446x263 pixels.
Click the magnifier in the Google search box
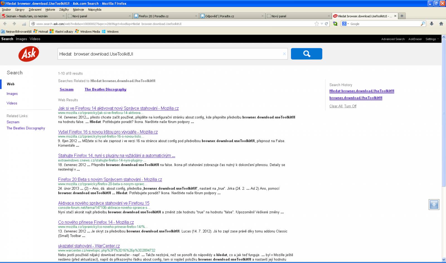tap(423, 24)
